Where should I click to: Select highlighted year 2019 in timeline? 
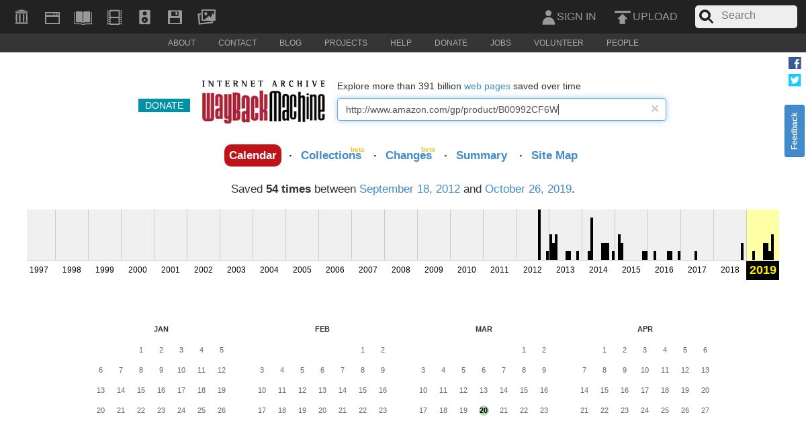763,270
